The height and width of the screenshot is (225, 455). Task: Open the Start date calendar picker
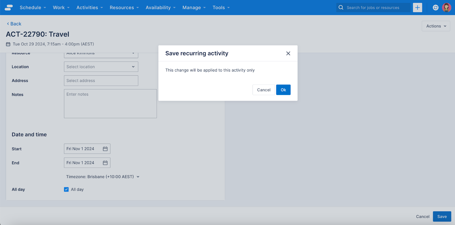pos(105,149)
